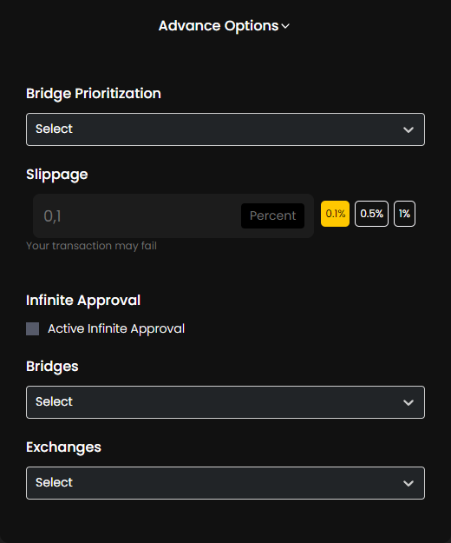Click the Bridges dropdown chevron icon
Viewport: 451px width, 543px height.
point(409,403)
